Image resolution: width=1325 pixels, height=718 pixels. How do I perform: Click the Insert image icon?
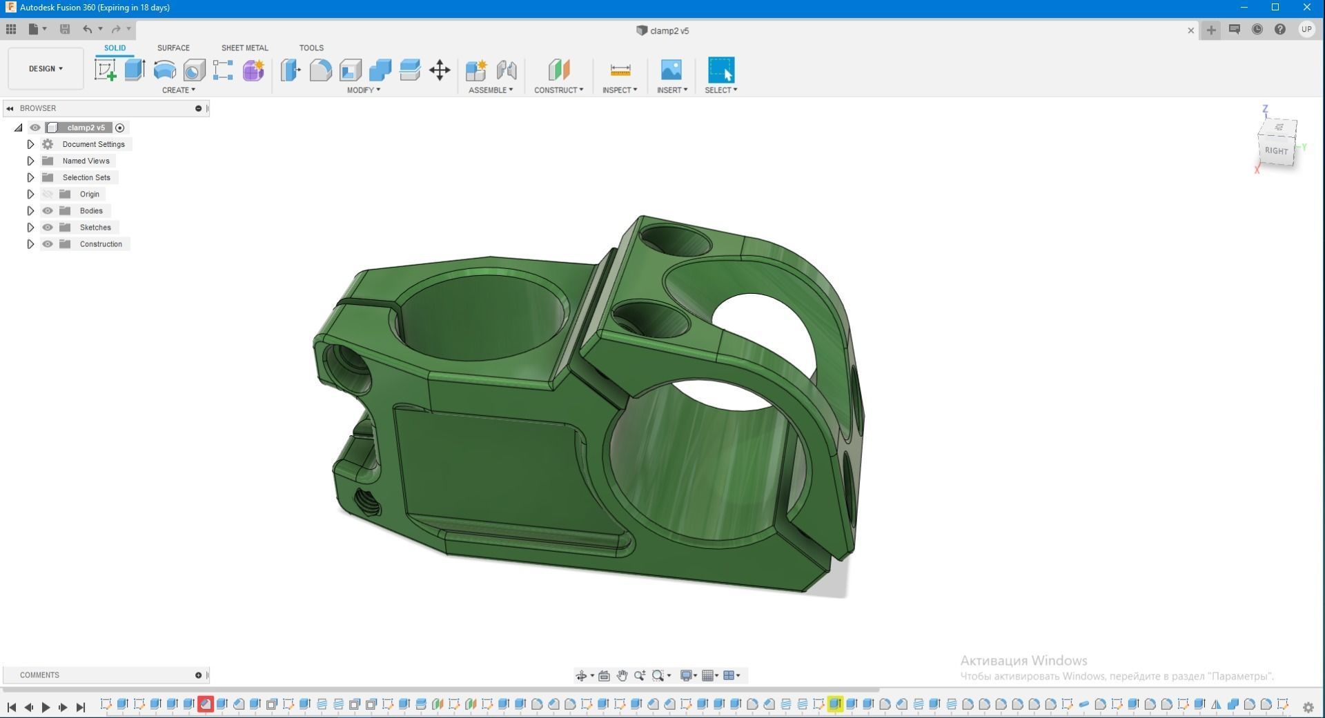[x=671, y=70]
